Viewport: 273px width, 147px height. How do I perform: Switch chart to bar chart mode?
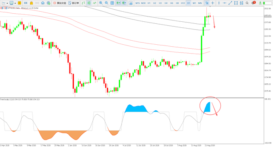pyautogui.click(x=84, y=3)
